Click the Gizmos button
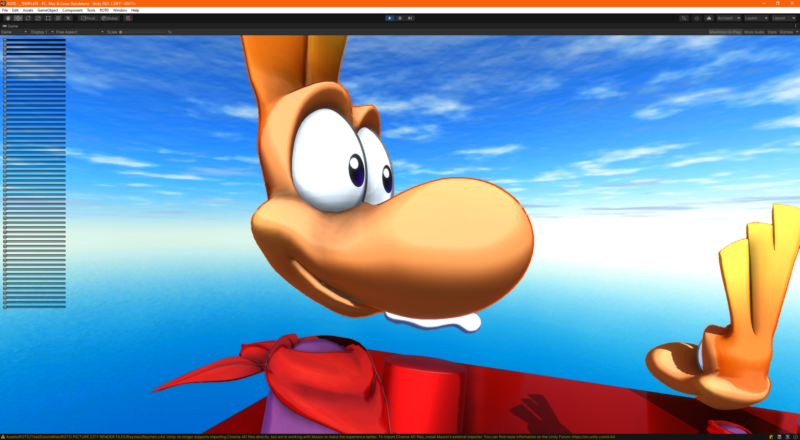800x440 pixels. [786, 32]
